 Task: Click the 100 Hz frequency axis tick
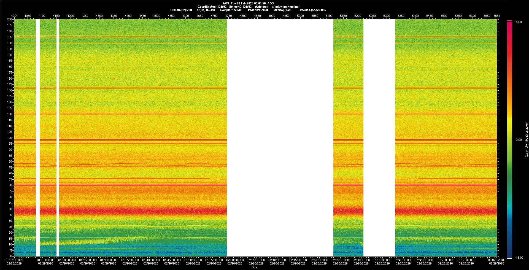pos(10,138)
